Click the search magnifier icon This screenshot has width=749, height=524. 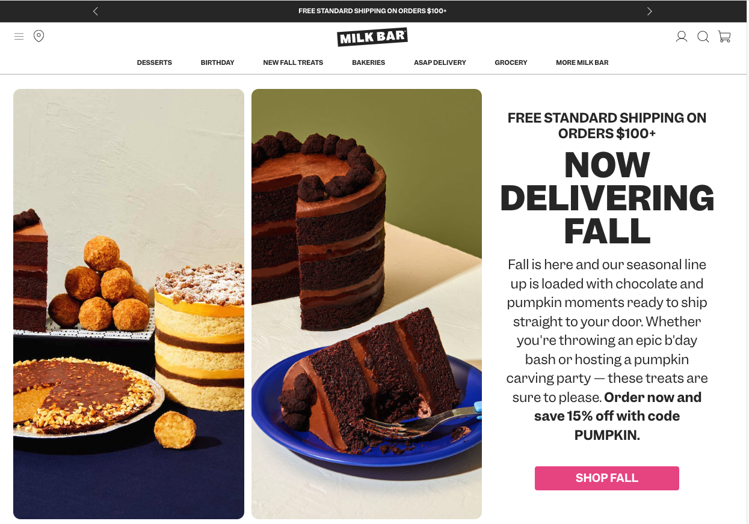703,37
